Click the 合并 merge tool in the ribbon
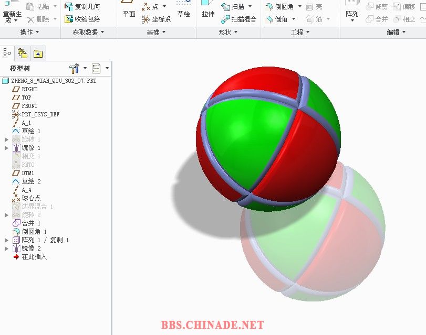Image resolution: width=426 pixels, height=335 pixels. (x=377, y=19)
